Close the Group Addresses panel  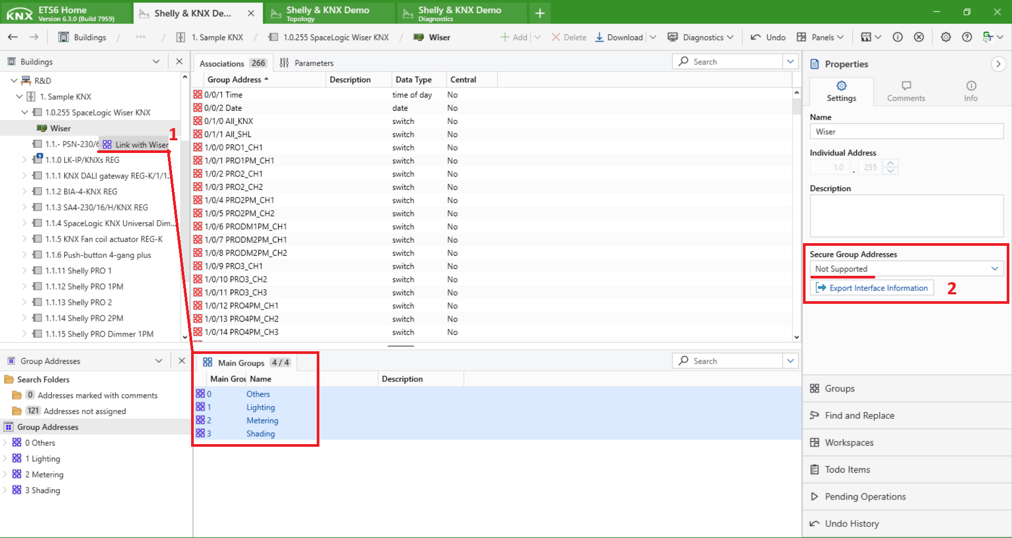182,361
